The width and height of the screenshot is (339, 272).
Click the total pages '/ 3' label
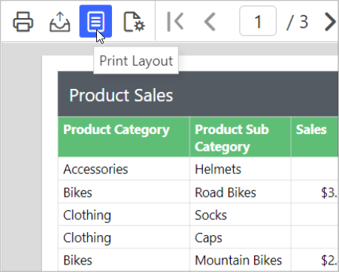pos(297,22)
